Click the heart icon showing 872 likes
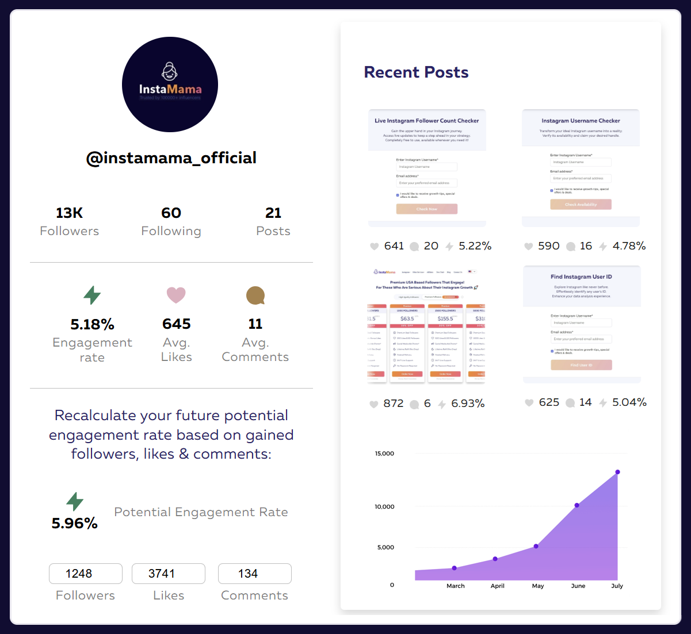 tap(374, 403)
